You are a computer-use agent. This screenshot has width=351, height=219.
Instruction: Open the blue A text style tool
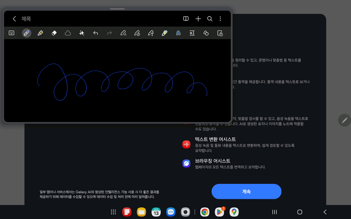click(x=178, y=33)
